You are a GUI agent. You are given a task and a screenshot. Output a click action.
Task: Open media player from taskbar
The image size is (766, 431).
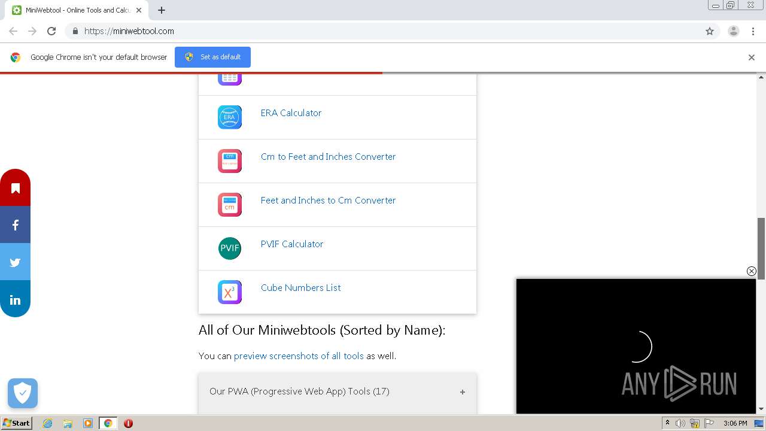tap(88, 423)
